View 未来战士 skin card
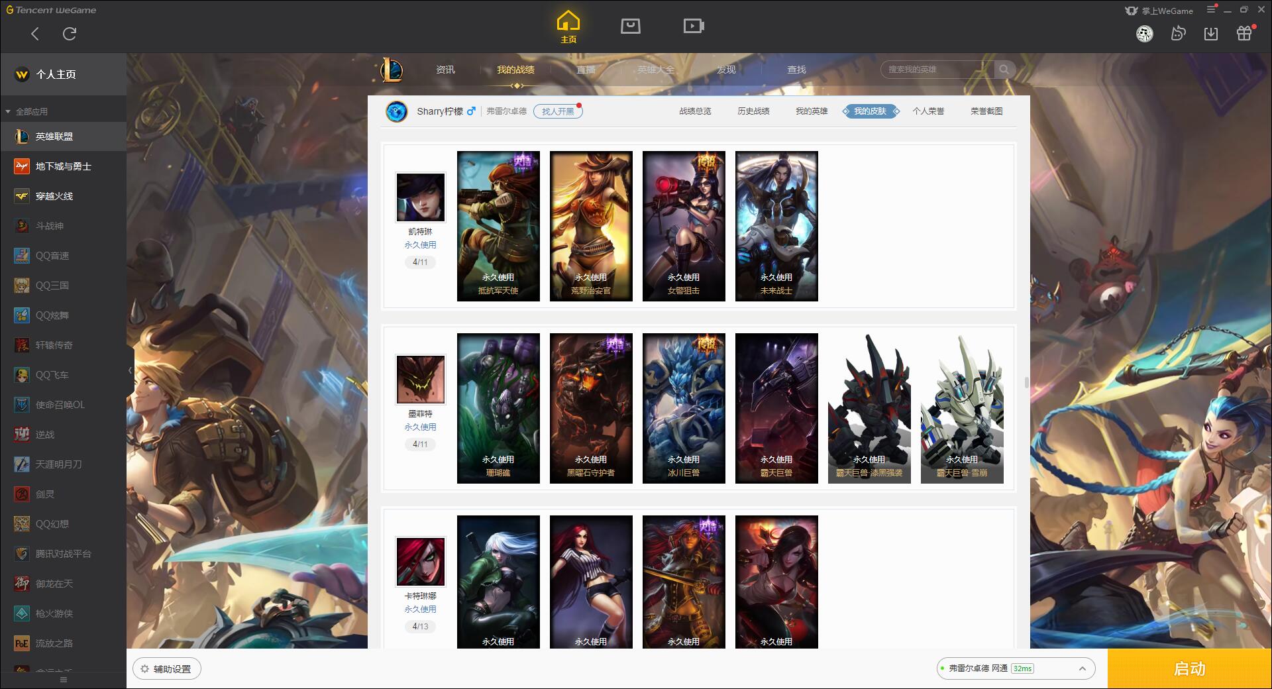The image size is (1272, 689). pyautogui.click(x=776, y=226)
